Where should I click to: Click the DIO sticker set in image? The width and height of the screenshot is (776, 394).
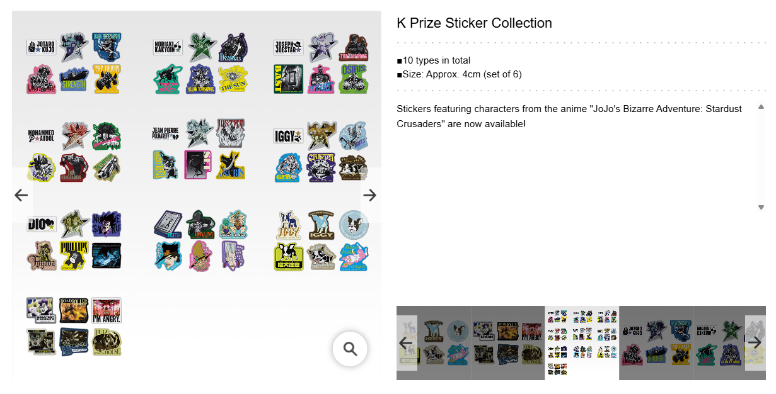pyautogui.click(x=74, y=240)
